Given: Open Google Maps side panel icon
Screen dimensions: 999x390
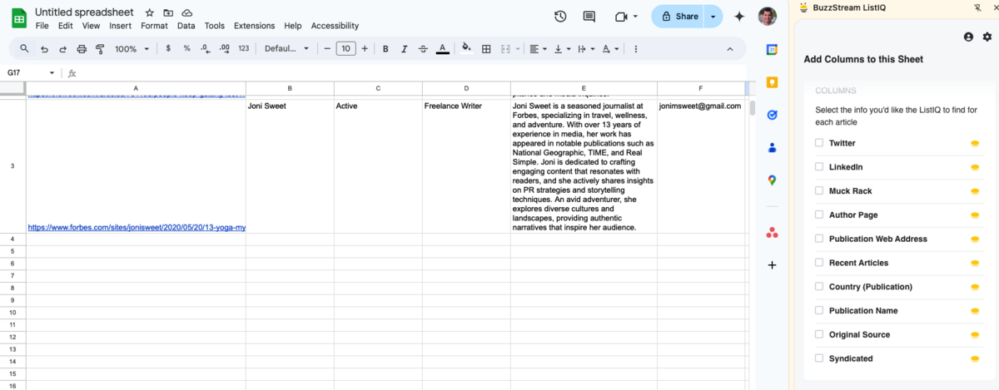Looking at the screenshot, I should click(x=772, y=180).
